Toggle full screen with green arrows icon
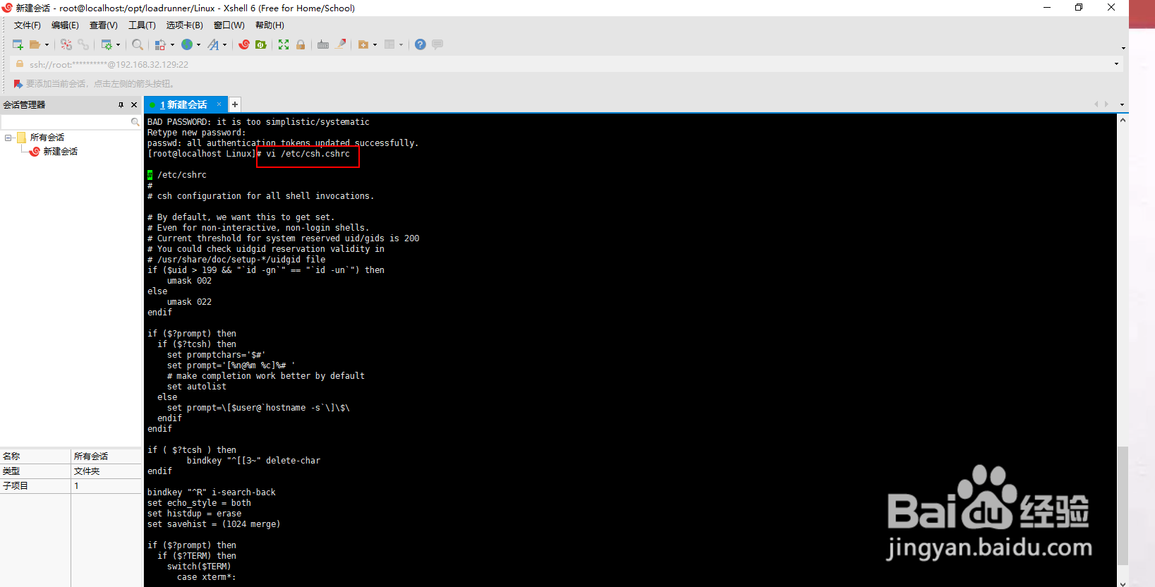The image size is (1155, 587). coord(284,44)
